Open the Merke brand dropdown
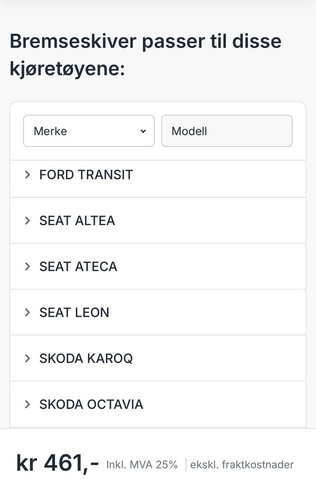Image resolution: width=316 pixels, height=479 pixels. click(x=89, y=131)
